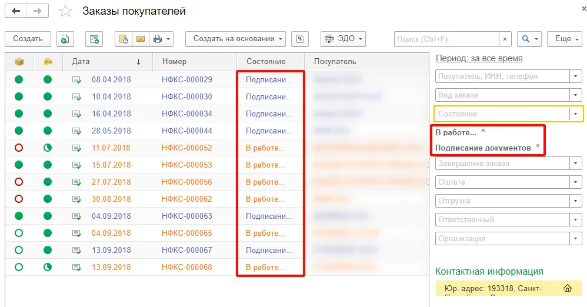Expand the Состояние filter dropdown
The image size is (587, 307).
point(575,114)
